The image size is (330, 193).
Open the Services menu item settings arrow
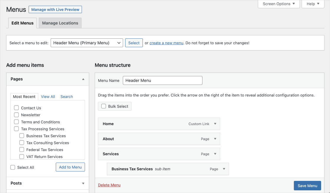click(215, 154)
